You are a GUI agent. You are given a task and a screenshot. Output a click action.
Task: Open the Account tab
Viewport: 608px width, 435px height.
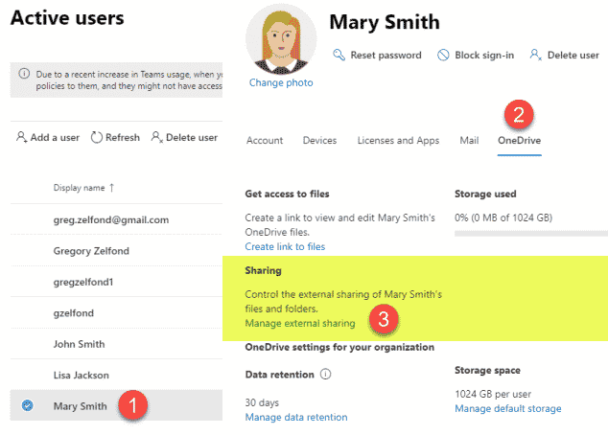click(x=265, y=140)
